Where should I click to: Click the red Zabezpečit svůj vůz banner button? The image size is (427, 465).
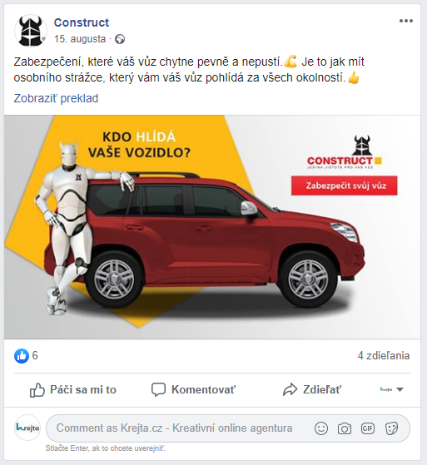tap(345, 186)
